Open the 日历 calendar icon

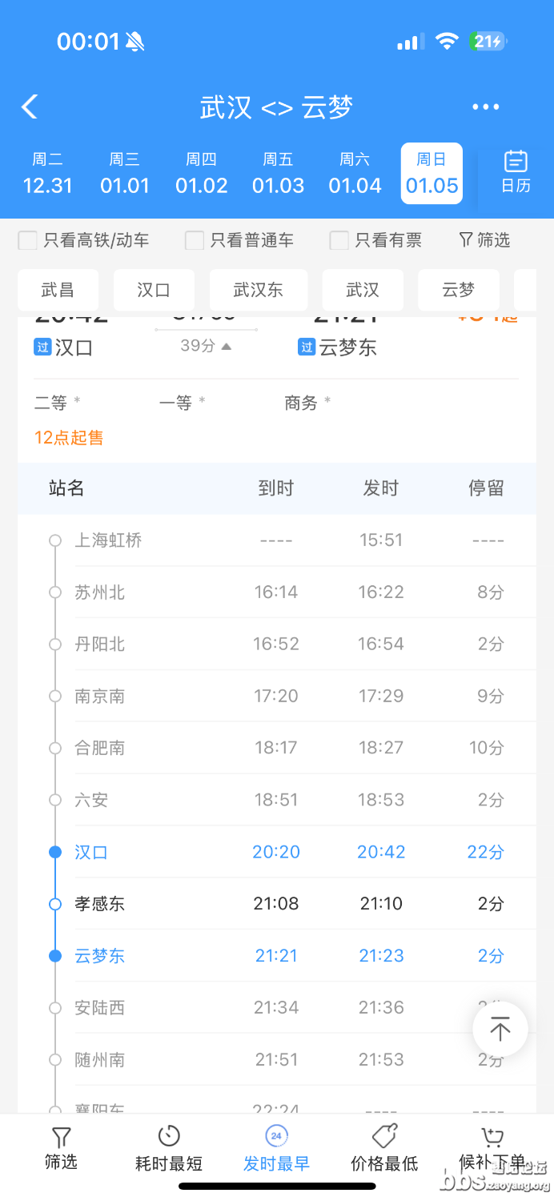point(516,171)
